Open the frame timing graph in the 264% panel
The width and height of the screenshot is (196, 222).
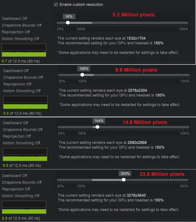click(24, 207)
